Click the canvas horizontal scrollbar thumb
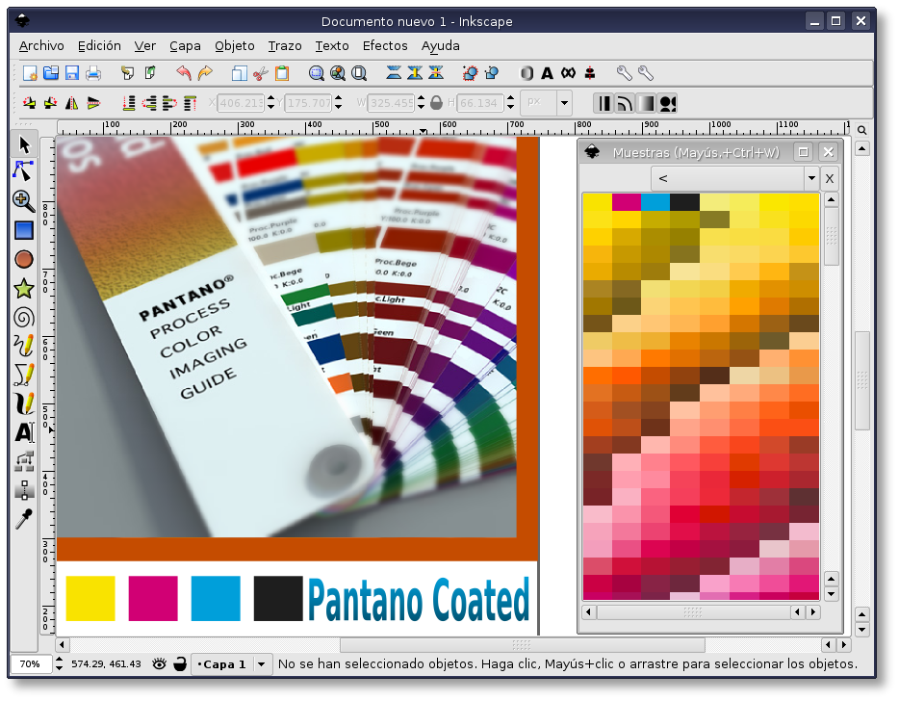The width and height of the screenshot is (899, 701). (523, 645)
